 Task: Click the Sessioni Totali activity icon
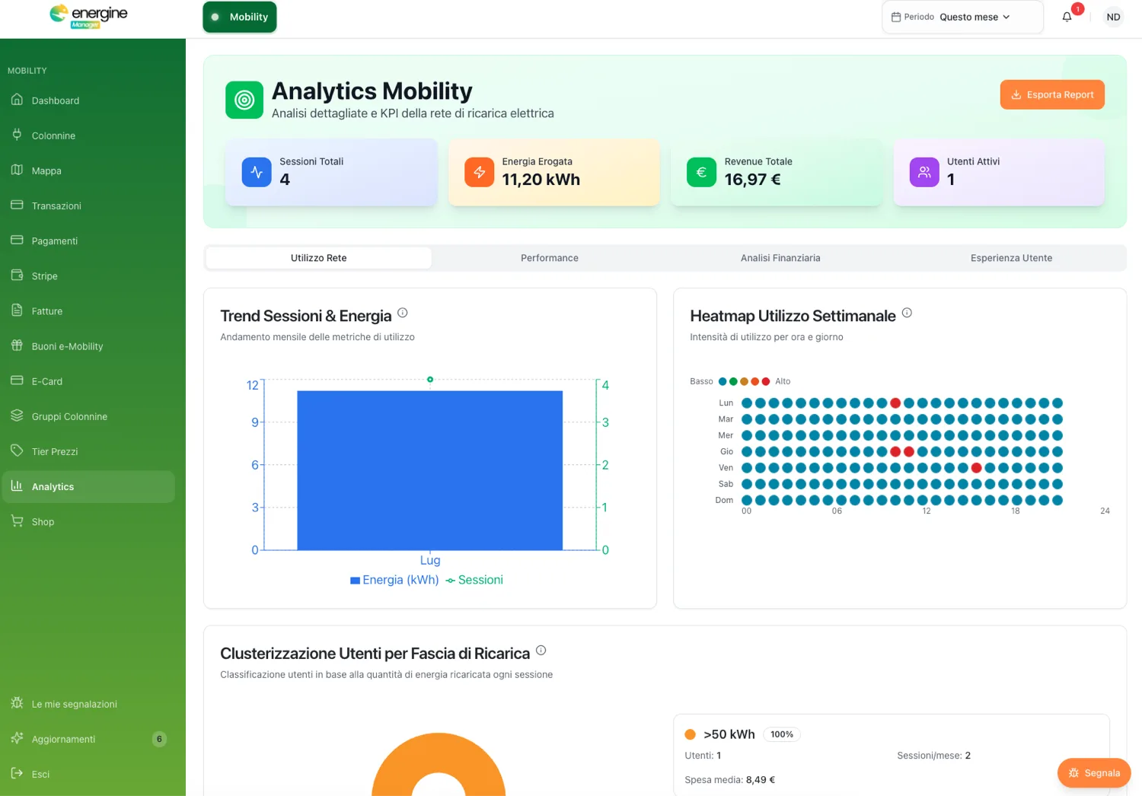point(257,172)
